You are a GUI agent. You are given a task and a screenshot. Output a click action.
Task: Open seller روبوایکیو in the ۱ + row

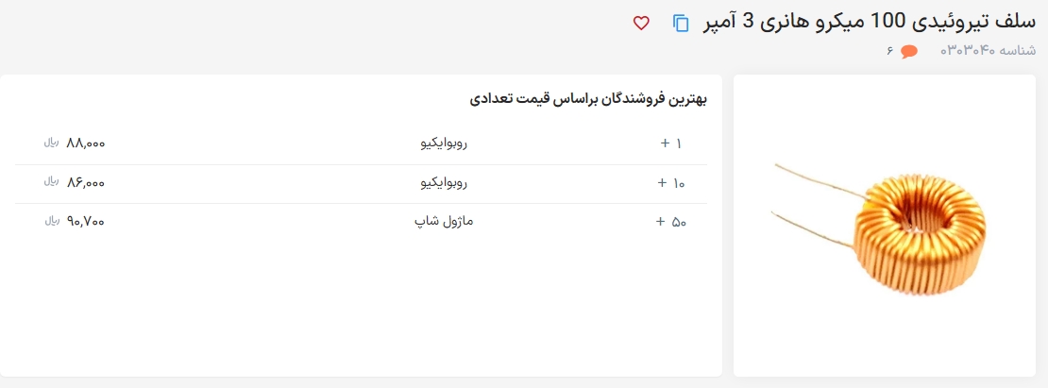pos(443,143)
